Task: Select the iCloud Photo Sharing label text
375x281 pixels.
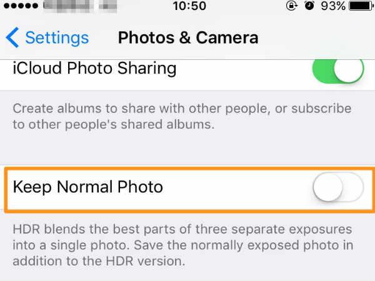Action: click(95, 69)
